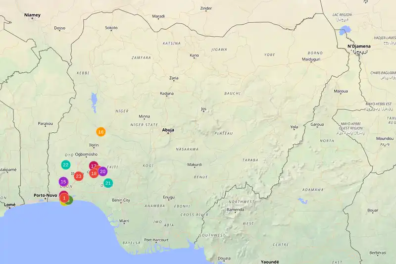The height and width of the screenshot is (264, 396).
Task: Select the Kano city label
Action: [x=194, y=55]
